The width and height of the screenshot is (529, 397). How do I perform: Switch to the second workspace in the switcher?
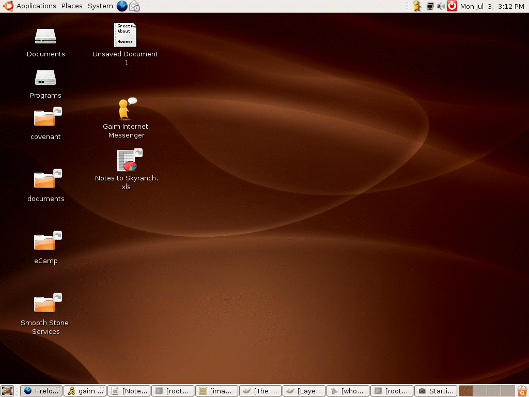point(480,391)
